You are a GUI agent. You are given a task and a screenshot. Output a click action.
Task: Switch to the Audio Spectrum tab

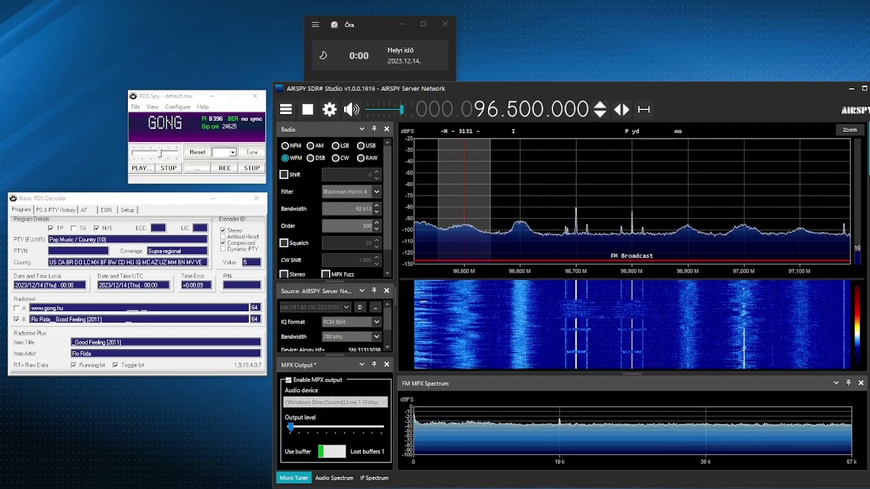point(334,477)
